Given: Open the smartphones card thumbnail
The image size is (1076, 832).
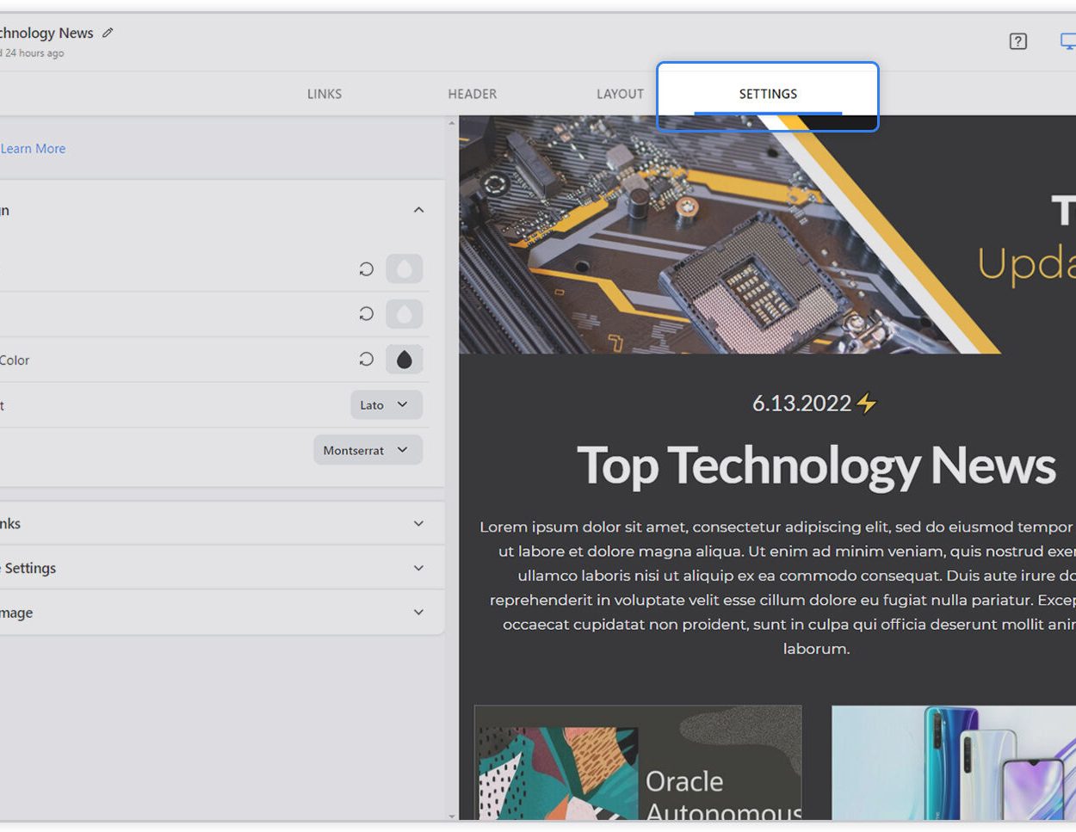Looking at the screenshot, I should [x=954, y=763].
